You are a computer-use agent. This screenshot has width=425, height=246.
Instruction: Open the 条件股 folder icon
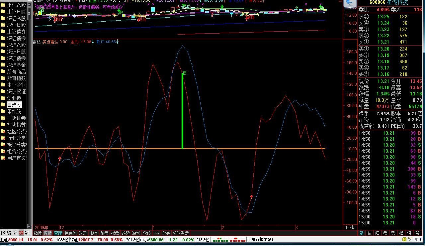click(3, 111)
